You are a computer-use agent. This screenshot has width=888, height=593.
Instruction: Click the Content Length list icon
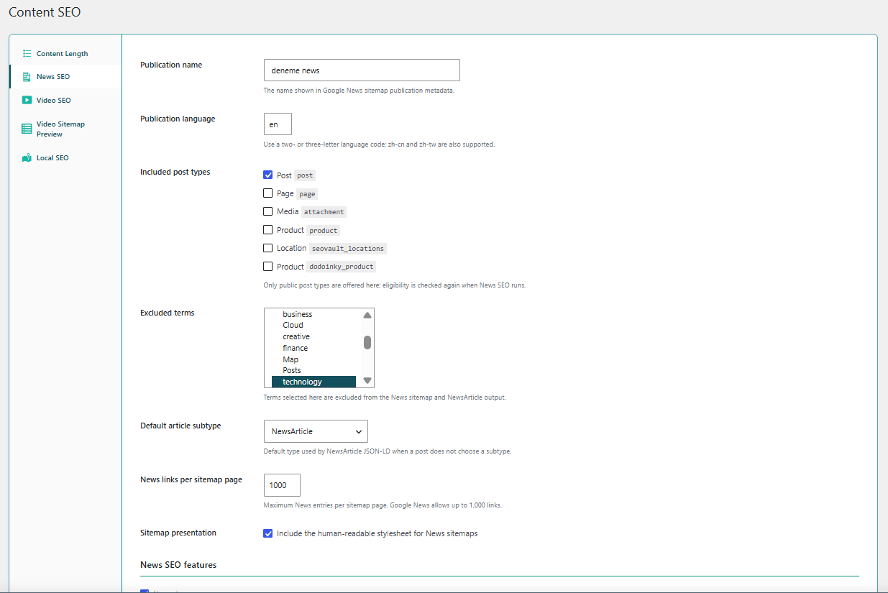(x=27, y=53)
